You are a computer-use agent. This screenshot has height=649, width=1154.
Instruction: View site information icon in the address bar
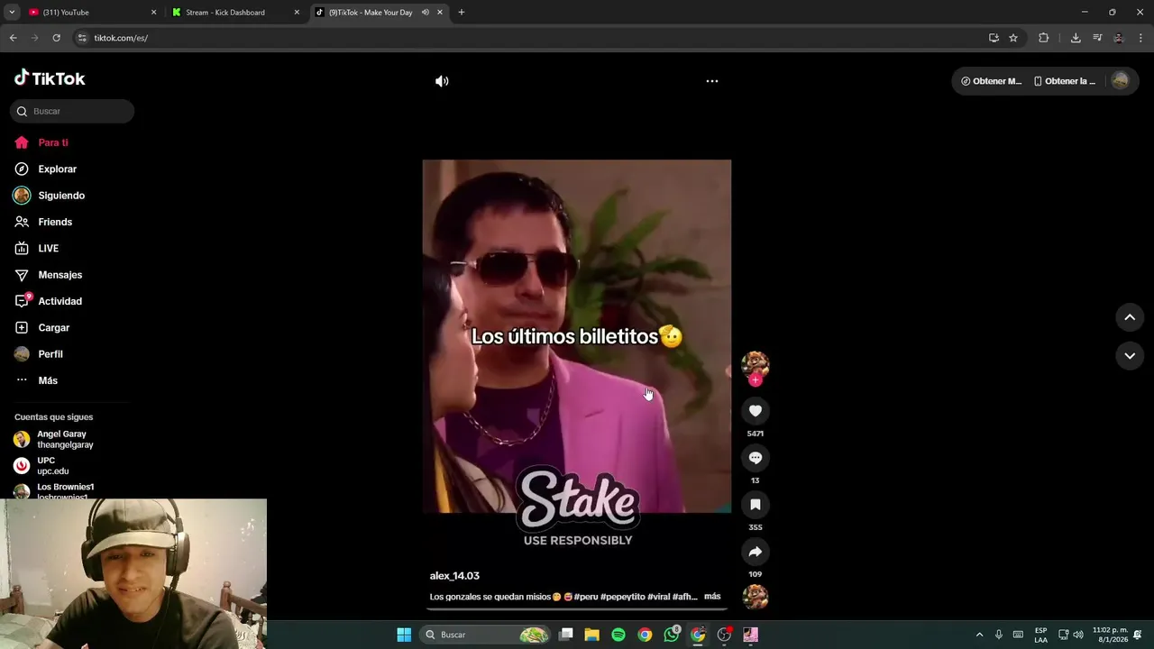click(82, 38)
